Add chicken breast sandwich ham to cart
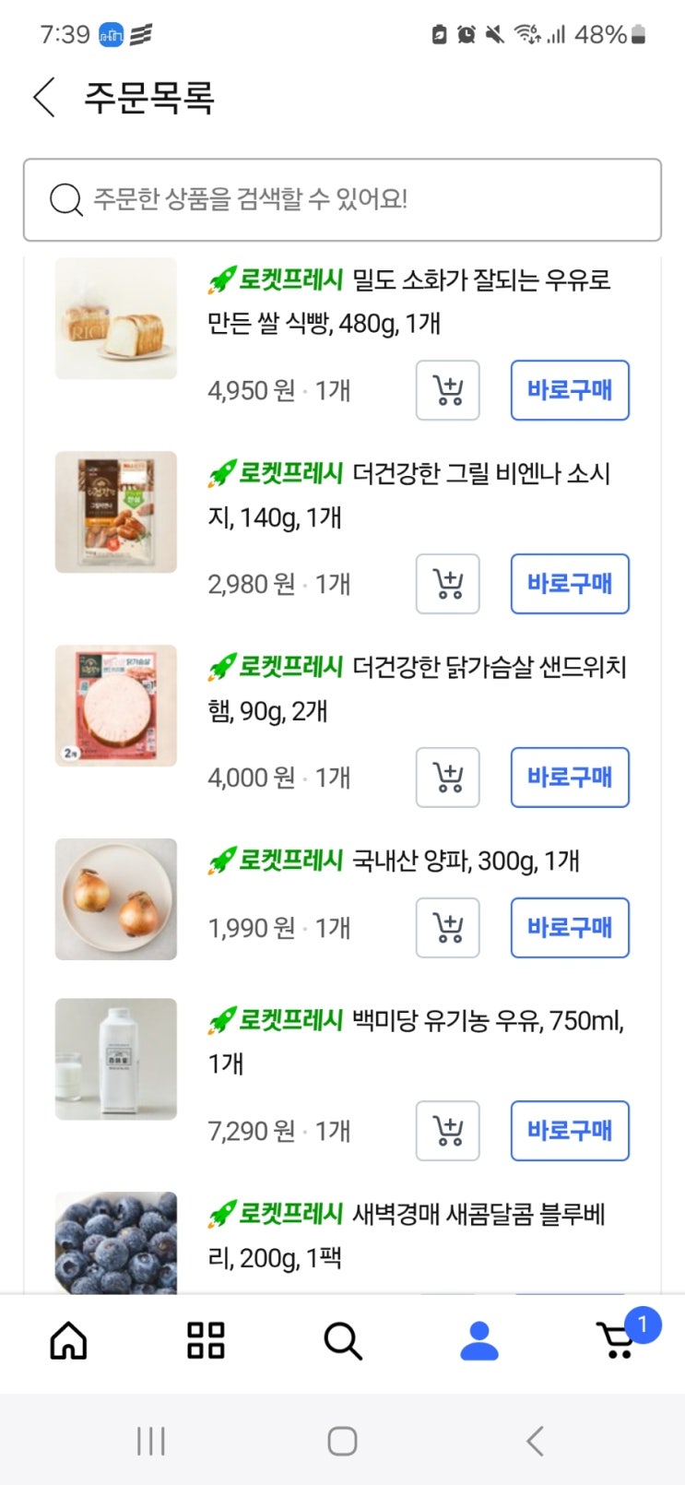 [448, 778]
